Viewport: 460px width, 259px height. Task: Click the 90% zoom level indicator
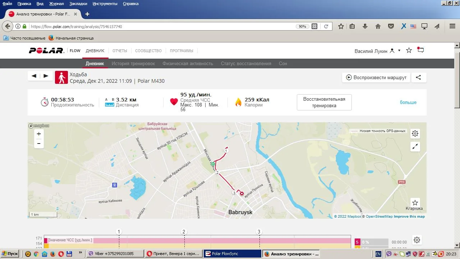pyautogui.click(x=302, y=26)
